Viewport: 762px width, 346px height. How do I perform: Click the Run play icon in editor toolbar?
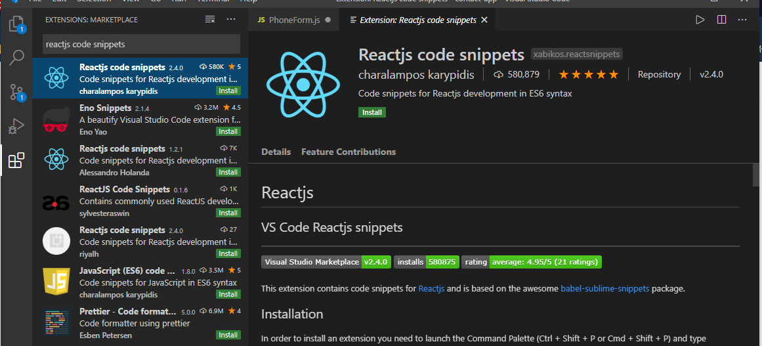click(700, 20)
